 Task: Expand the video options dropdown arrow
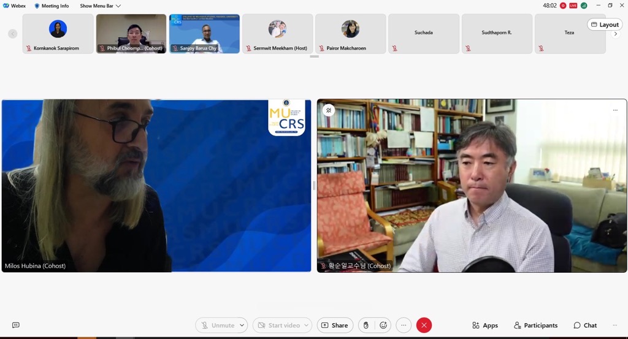coord(306,326)
